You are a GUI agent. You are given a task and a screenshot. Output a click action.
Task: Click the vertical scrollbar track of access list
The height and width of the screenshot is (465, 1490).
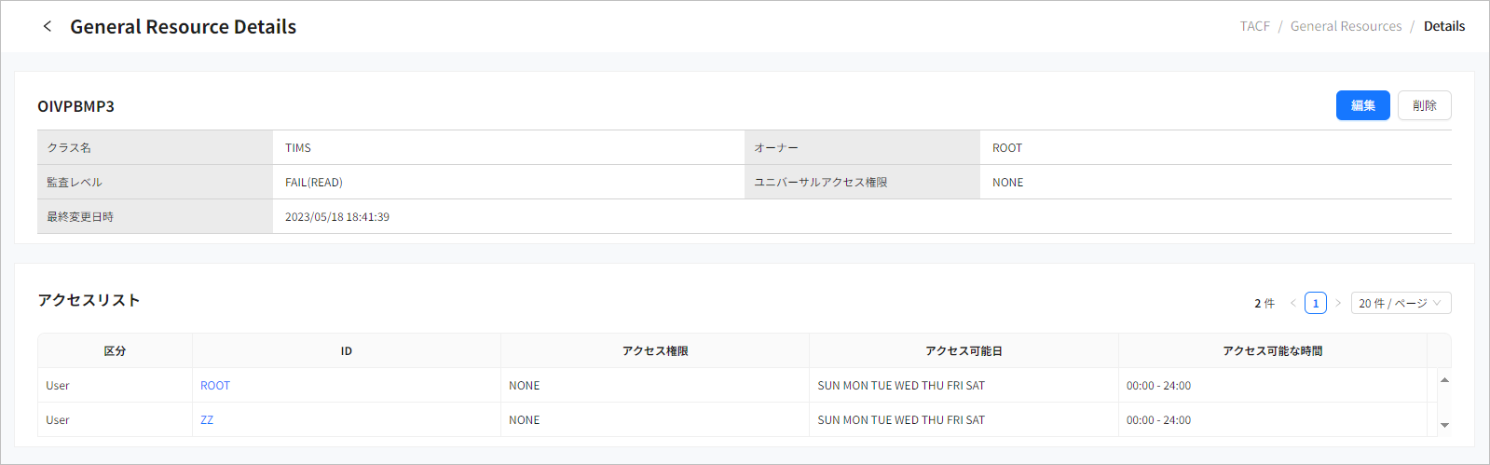point(1444,403)
